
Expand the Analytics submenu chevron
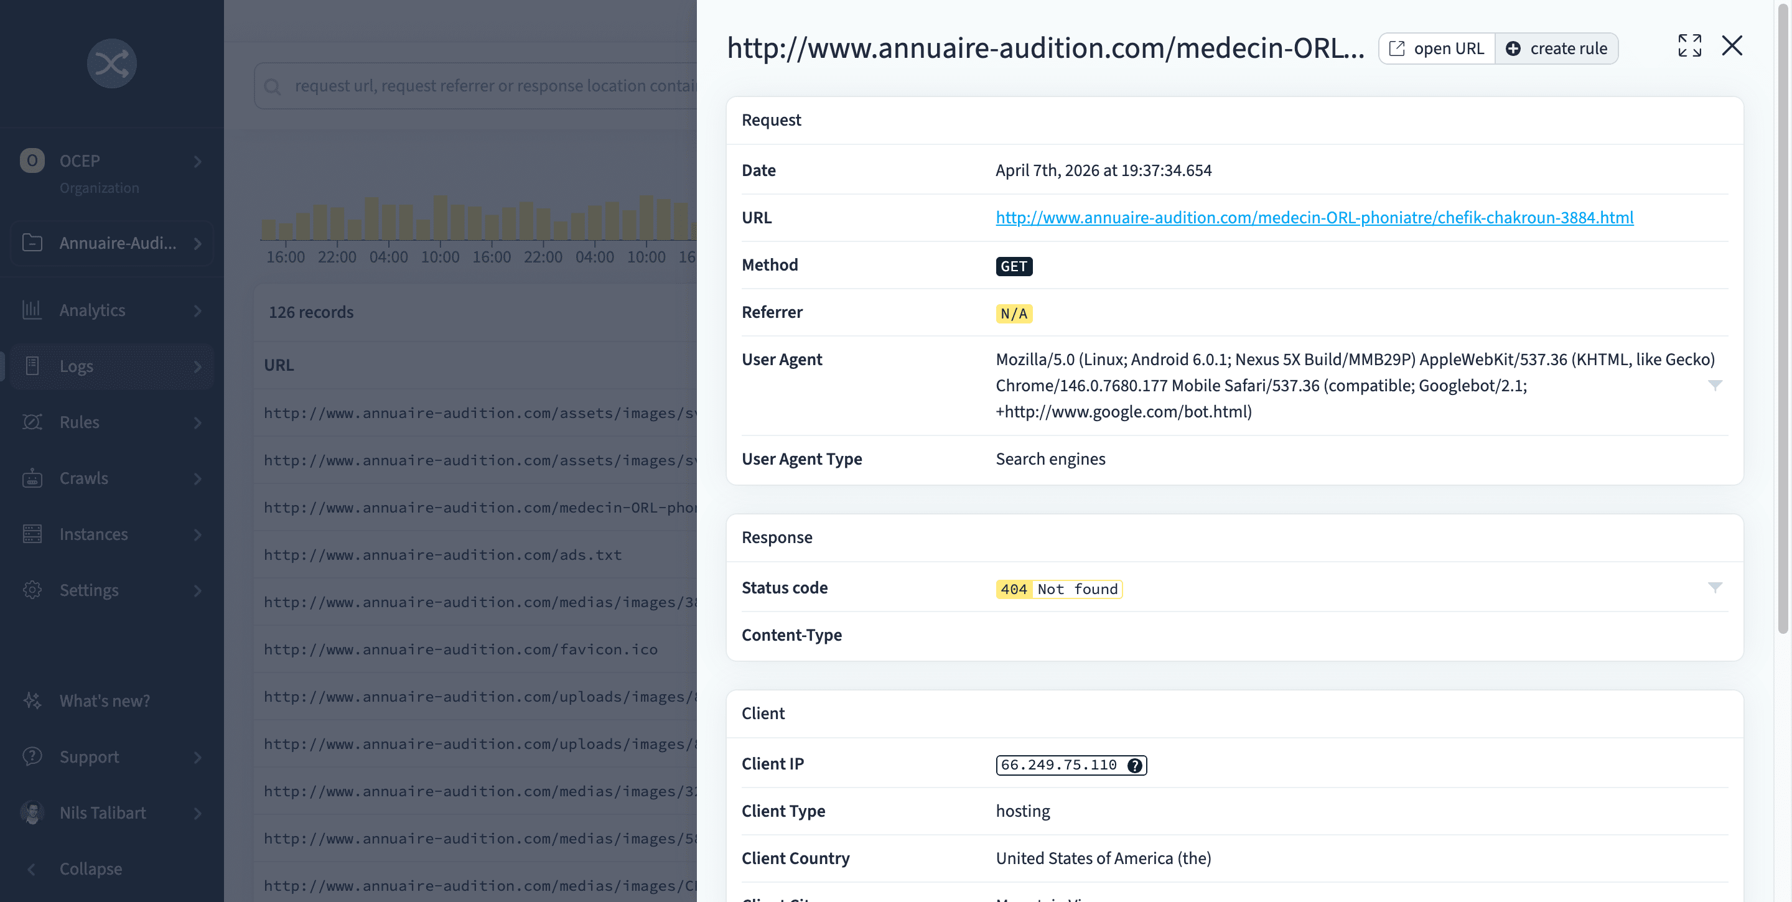(198, 310)
